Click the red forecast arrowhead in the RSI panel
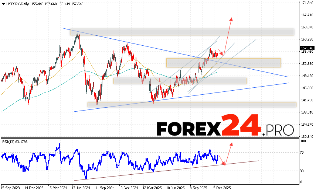 (x=232, y=143)
